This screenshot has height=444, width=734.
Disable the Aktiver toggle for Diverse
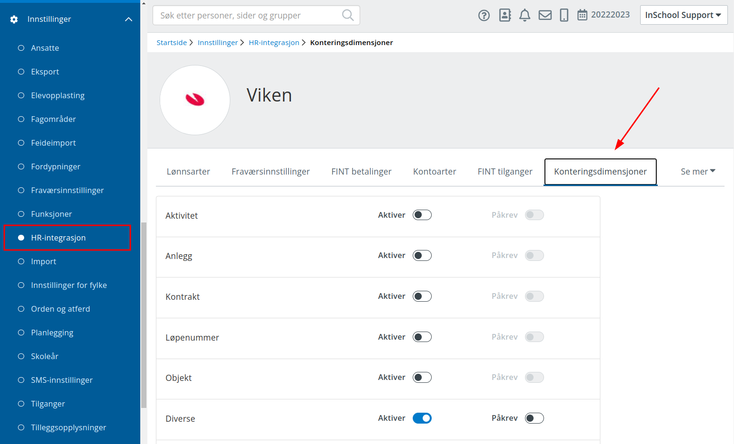(x=422, y=418)
